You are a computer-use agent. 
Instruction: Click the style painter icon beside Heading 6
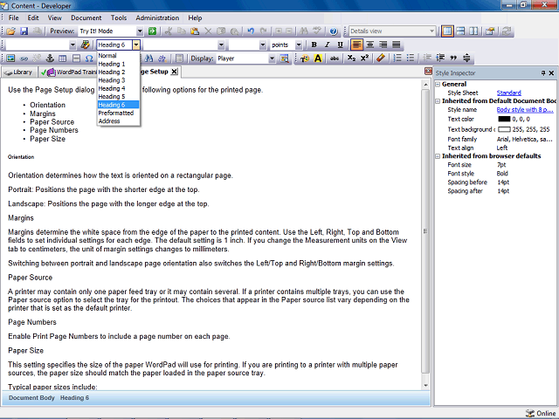point(86,45)
